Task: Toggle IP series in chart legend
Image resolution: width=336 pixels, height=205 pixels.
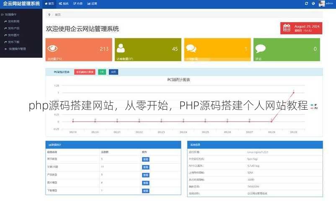Action: [314, 105]
